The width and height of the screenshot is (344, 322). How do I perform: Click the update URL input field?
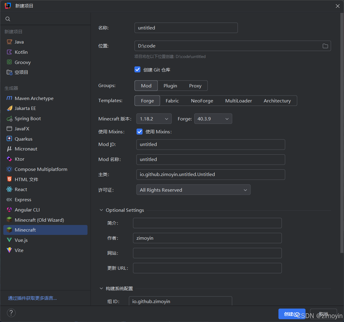207,268
